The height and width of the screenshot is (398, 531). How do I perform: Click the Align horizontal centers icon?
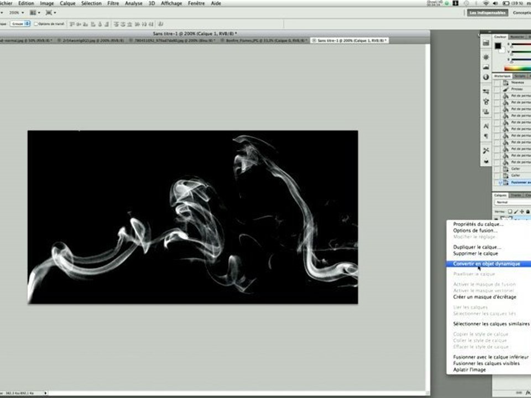click(100, 24)
